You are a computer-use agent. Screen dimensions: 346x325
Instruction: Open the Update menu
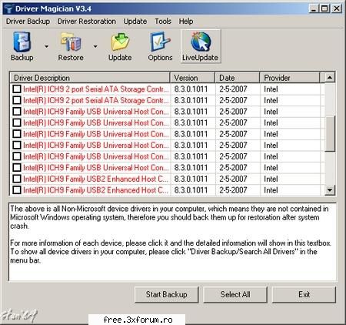click(135, 22)
